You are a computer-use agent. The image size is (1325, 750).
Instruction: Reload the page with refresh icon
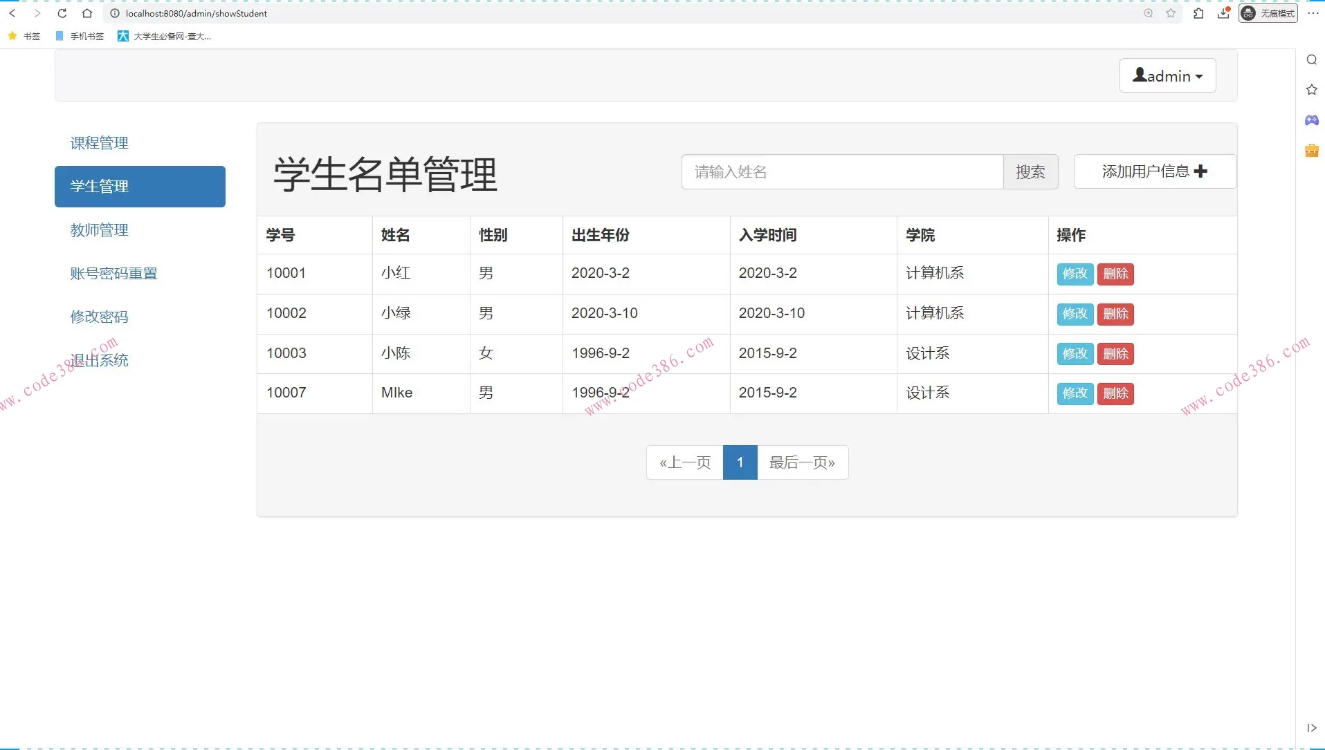(x=62, y=13)
